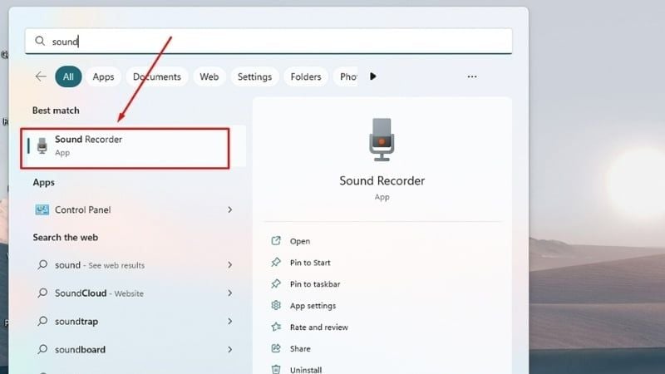Click the search text field containing 'sound'
This screenshot has width=665, height=374.
point(268,41)
